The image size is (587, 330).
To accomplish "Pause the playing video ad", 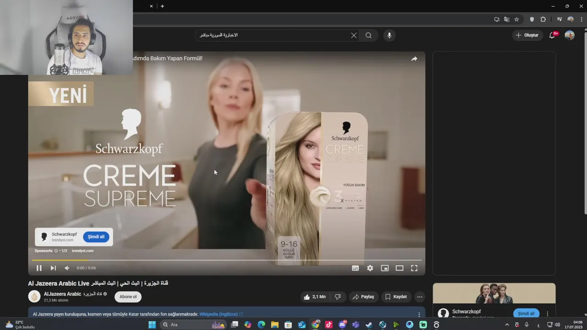I will (x=39, y=268).
